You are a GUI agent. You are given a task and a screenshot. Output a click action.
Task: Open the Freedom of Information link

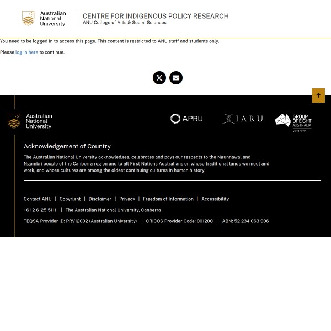(x=168, y=199)
